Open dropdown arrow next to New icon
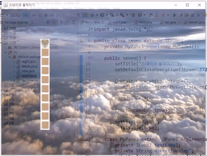The image size is (207, 156). tap(7, 15)
